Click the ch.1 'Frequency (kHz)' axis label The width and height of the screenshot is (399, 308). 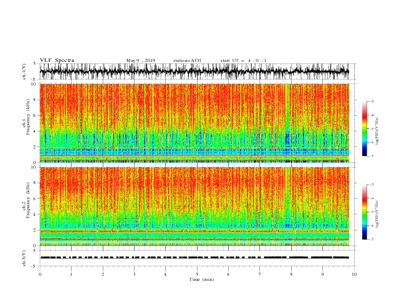[x=28, y=117]
